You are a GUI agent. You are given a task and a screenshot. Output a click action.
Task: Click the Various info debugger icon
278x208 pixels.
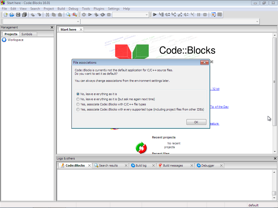point(220,15)
